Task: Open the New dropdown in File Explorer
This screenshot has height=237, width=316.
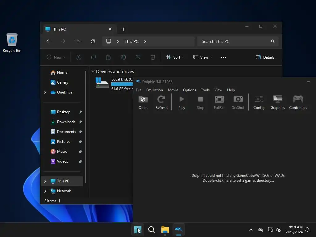Action: [x=56, y=57]
